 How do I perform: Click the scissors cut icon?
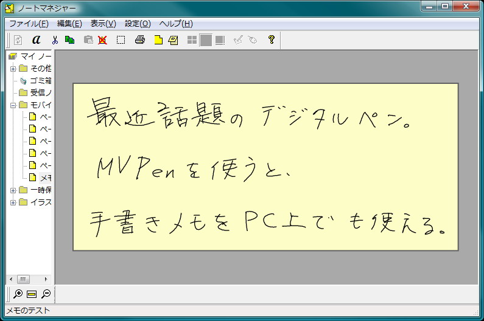point(55,40)
